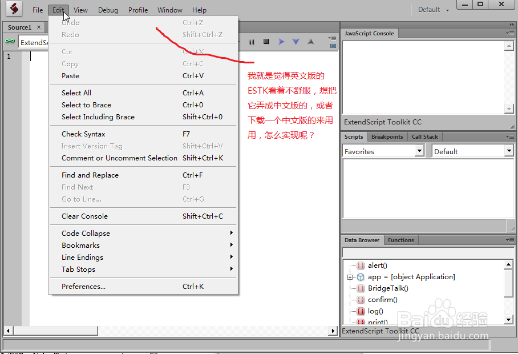Click the confirm() function icon

[361, 300]
